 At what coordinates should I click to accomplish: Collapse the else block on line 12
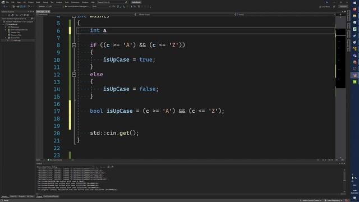(x=74, y=75)
